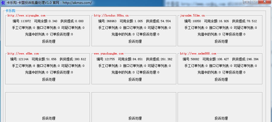272x122 pixels.
Task: Click the balance 可用余额:16.926
Action: (216, 21)
